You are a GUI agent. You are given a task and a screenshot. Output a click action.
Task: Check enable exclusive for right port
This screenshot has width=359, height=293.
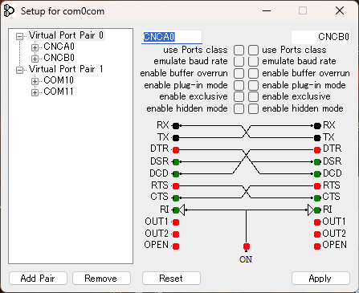253,96
